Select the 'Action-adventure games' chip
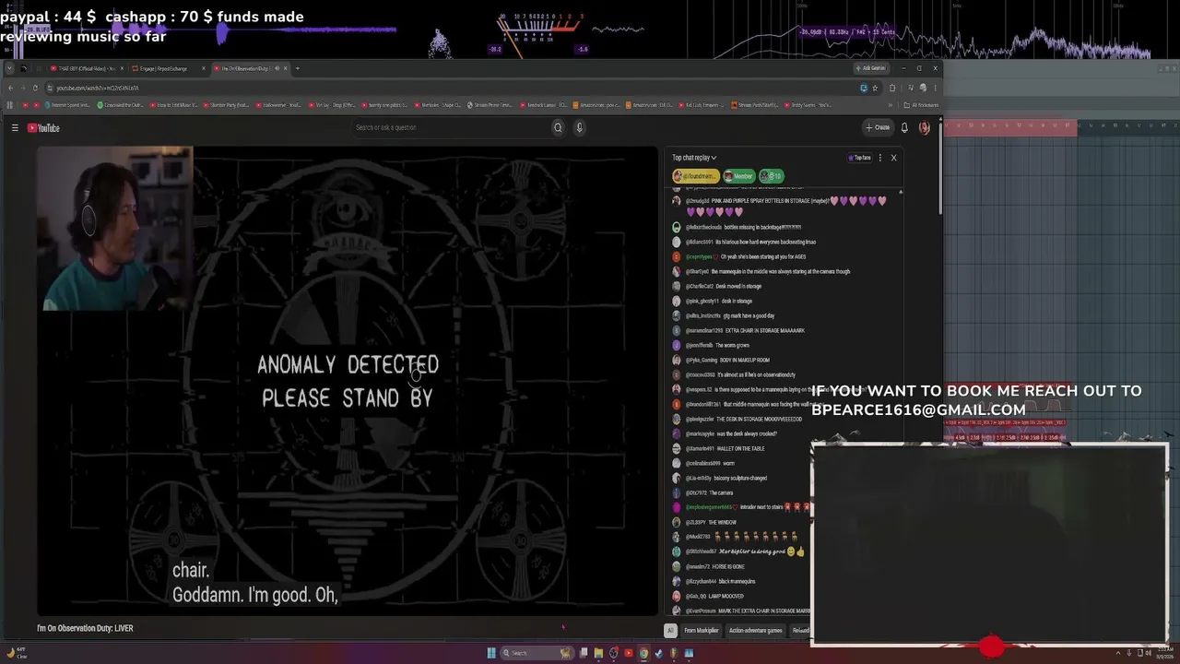This screenshot has width=1180, height=664. pyautogui.click(x=756, y=631)
